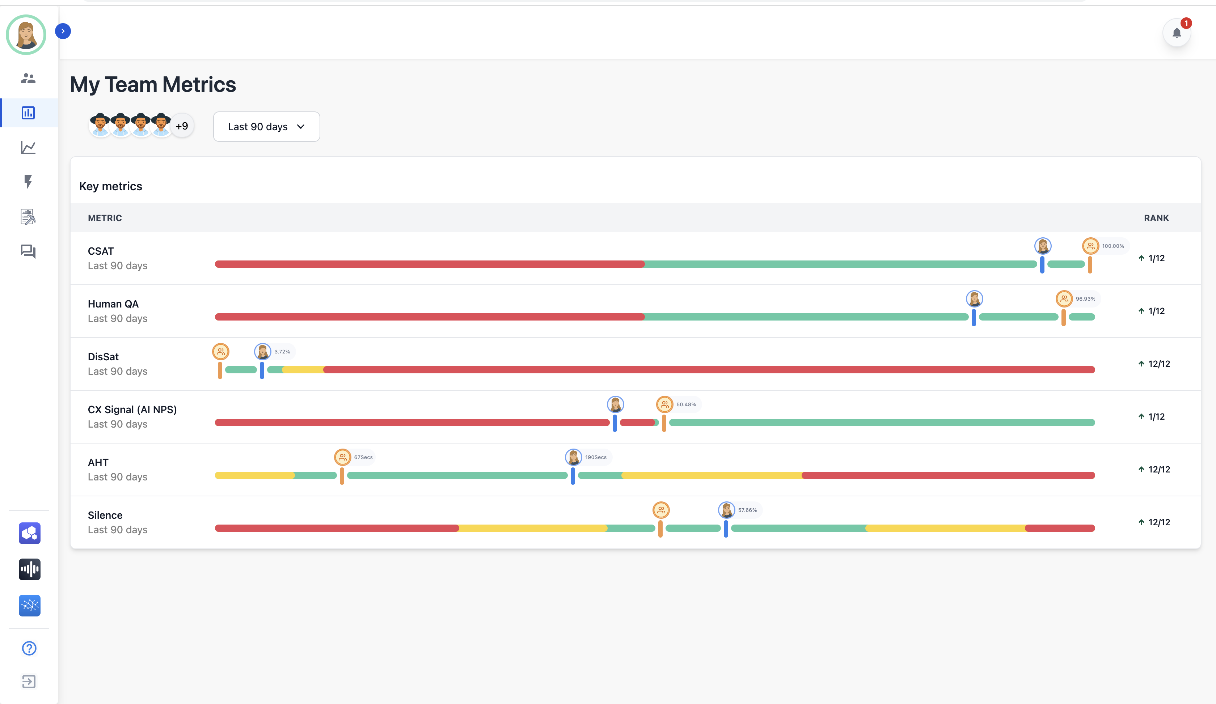Click the CSAT team marker showing 100.00%
The width and height of the screenshot is (1216, 704).
tap(1090, 246)
